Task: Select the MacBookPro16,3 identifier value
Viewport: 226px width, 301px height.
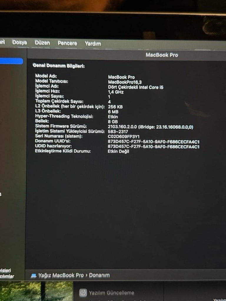Action: (x=125, y=82)
